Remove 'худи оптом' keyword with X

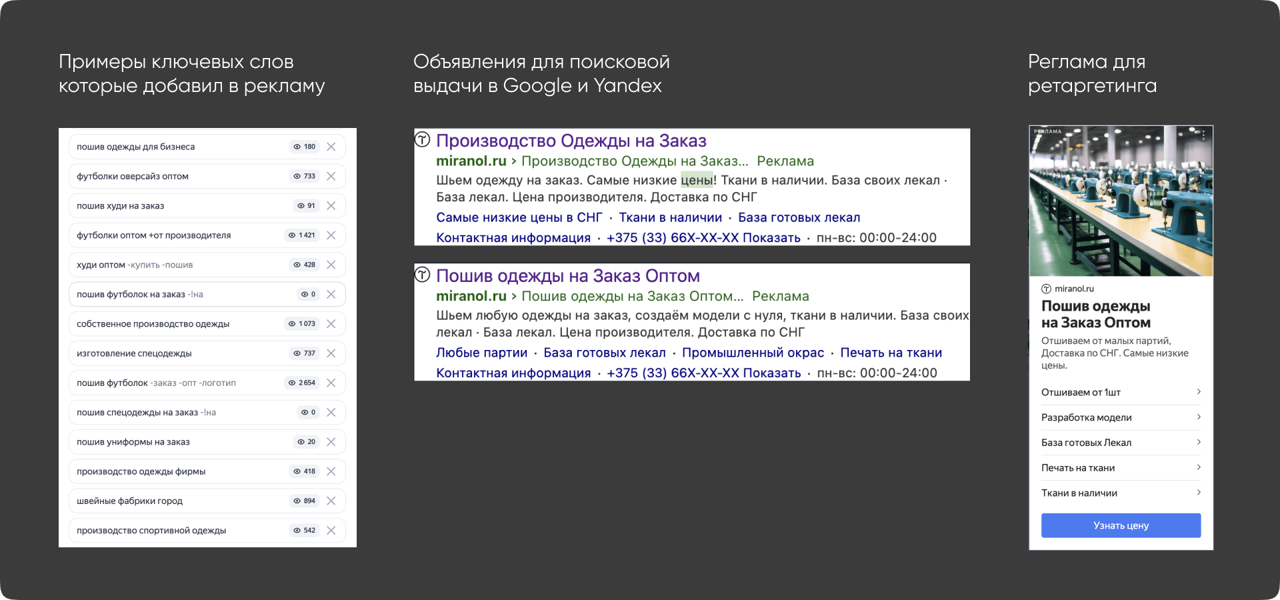point(331,265)
